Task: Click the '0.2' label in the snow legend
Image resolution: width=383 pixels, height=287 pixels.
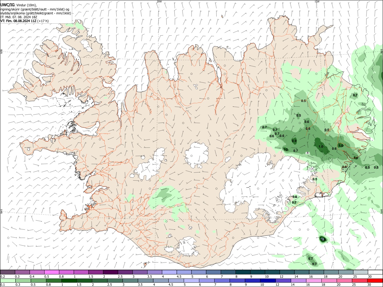Action: point(3,277)
